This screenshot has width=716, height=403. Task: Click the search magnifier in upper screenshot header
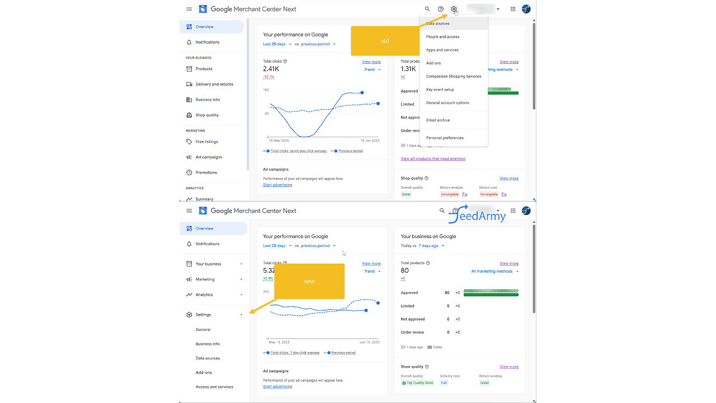[x=427, y=9]
